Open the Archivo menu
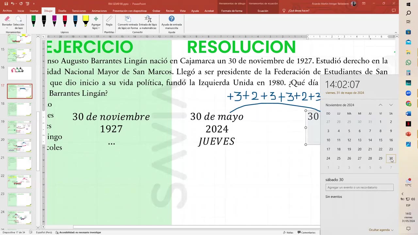This screenshot has height=235, width=418. tap(7, 11)
